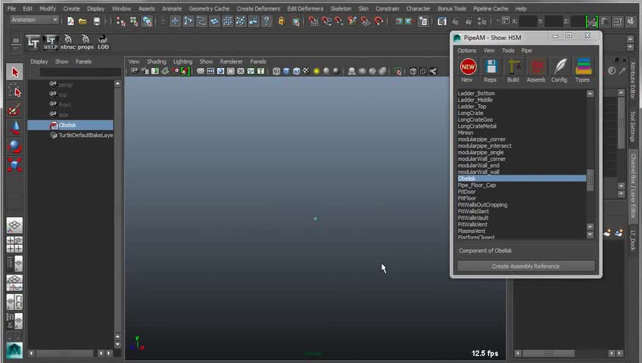This screenshot has height=363, width=642.
Task: Click the LT shelf icon
Action: click(x=33, y=42)
